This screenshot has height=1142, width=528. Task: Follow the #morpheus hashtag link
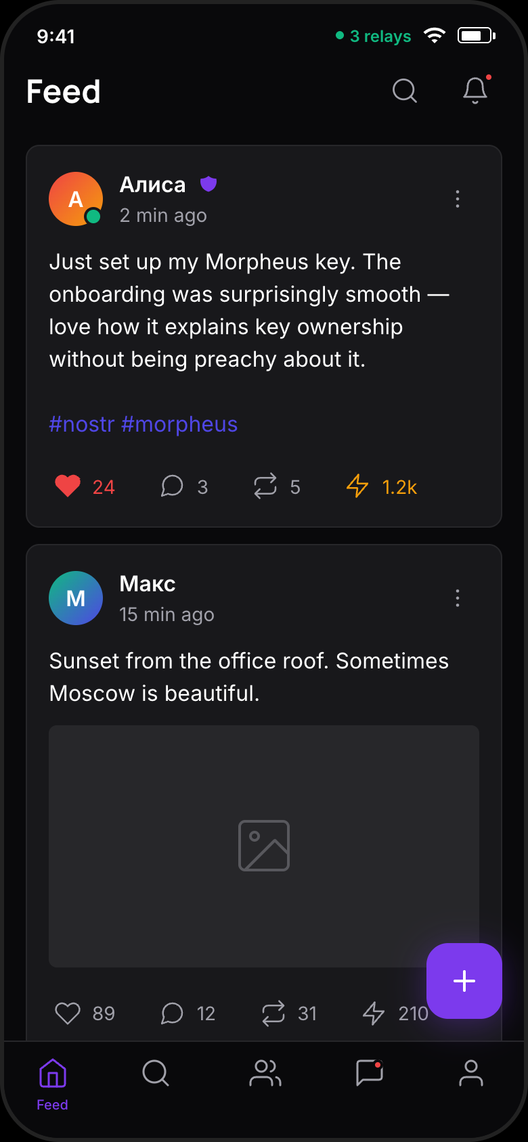point(179,424)
